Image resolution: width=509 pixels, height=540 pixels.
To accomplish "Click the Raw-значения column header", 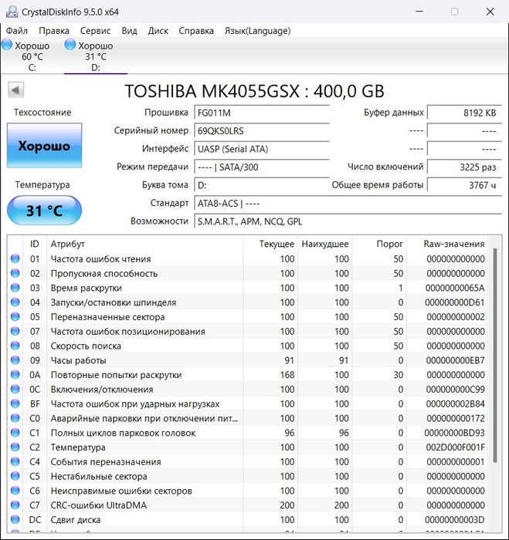I will coord(448,244).
